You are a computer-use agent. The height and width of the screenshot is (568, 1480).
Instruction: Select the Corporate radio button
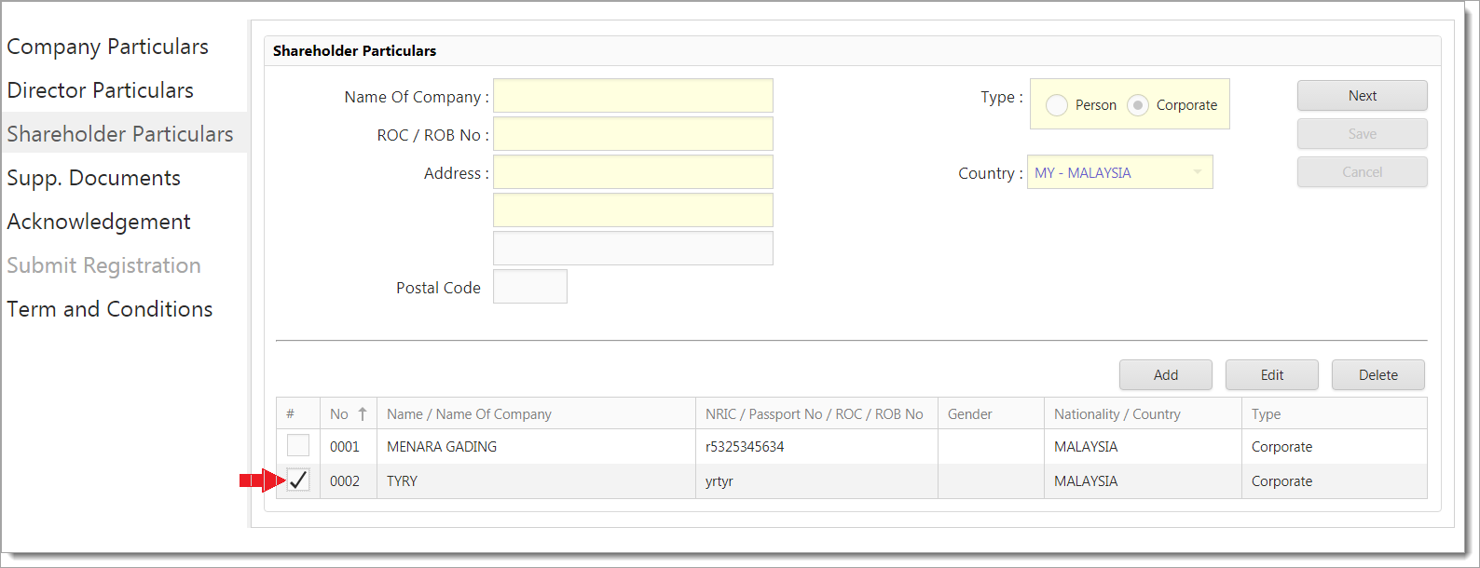tap(1137, 105)
